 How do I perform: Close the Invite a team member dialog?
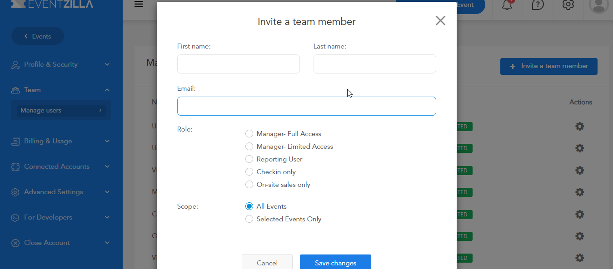coord(440,20)
